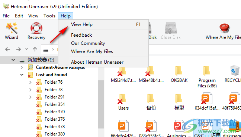Select the 034dcf15ef... presentation file
The width and height of the screenshot is (241, 137).
click(x=207, y=101)
